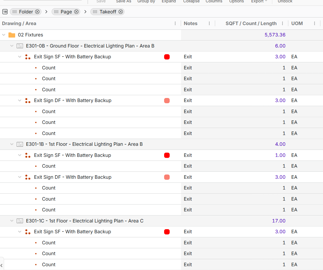Remove the Page grouping chip
This screenshot has height=270, width=323.
click(76, 12)
